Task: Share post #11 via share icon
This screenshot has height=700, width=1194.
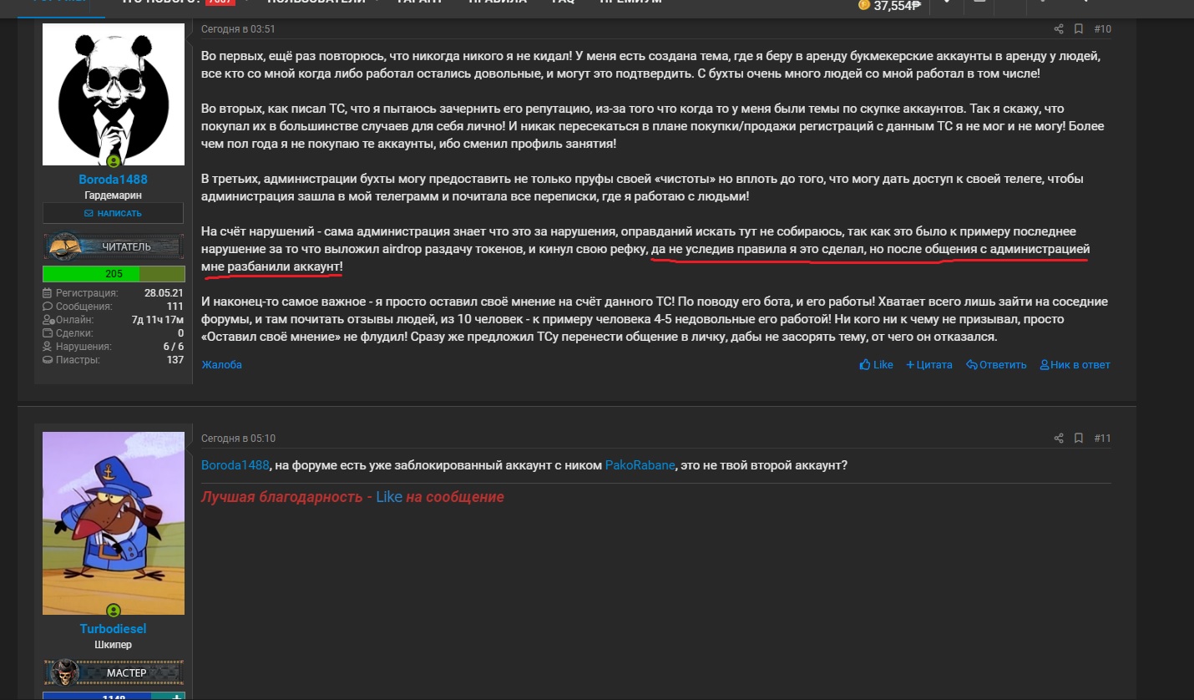Action: 1059,439
